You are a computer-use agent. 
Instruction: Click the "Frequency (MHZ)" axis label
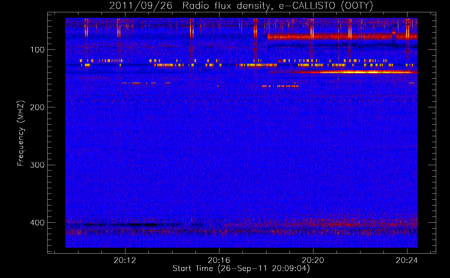[x=21, y=133]
